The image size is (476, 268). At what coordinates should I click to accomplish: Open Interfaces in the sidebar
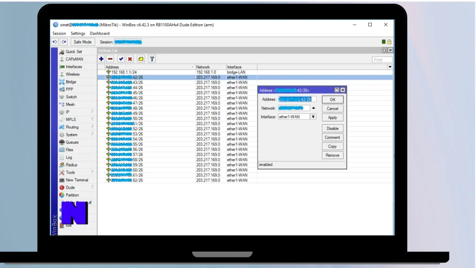tap(74, 67)
